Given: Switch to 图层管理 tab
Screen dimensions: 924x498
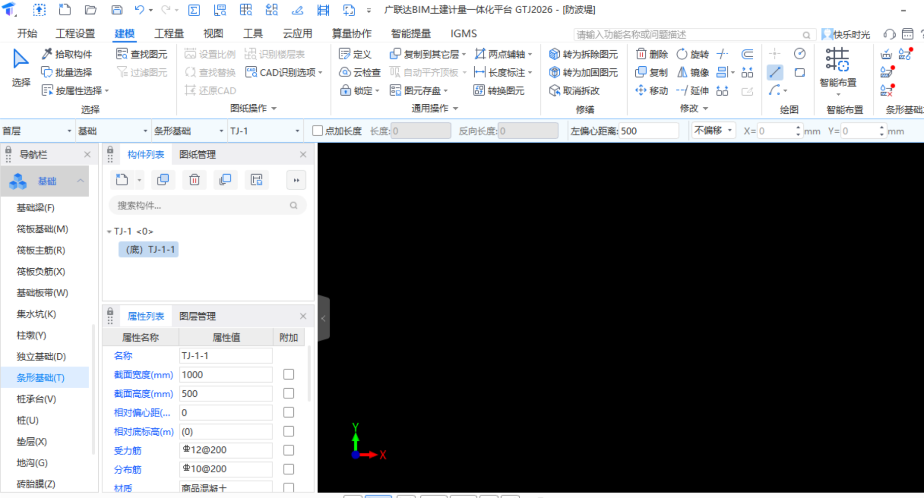Looking at the screenshot, I should pos(198,316).
